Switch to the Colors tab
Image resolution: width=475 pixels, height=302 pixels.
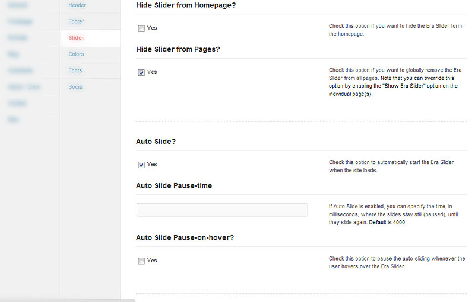coord(77,54)
